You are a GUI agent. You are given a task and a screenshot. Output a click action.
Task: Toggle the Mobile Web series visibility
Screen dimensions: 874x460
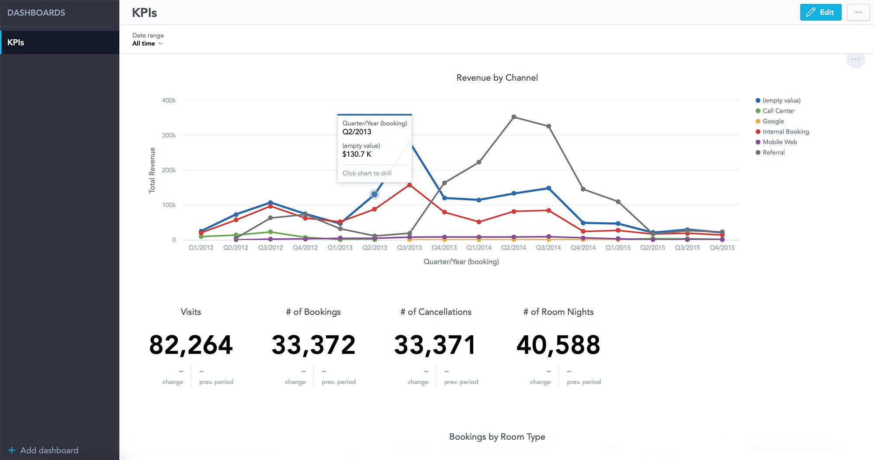(x=779, y=142)
